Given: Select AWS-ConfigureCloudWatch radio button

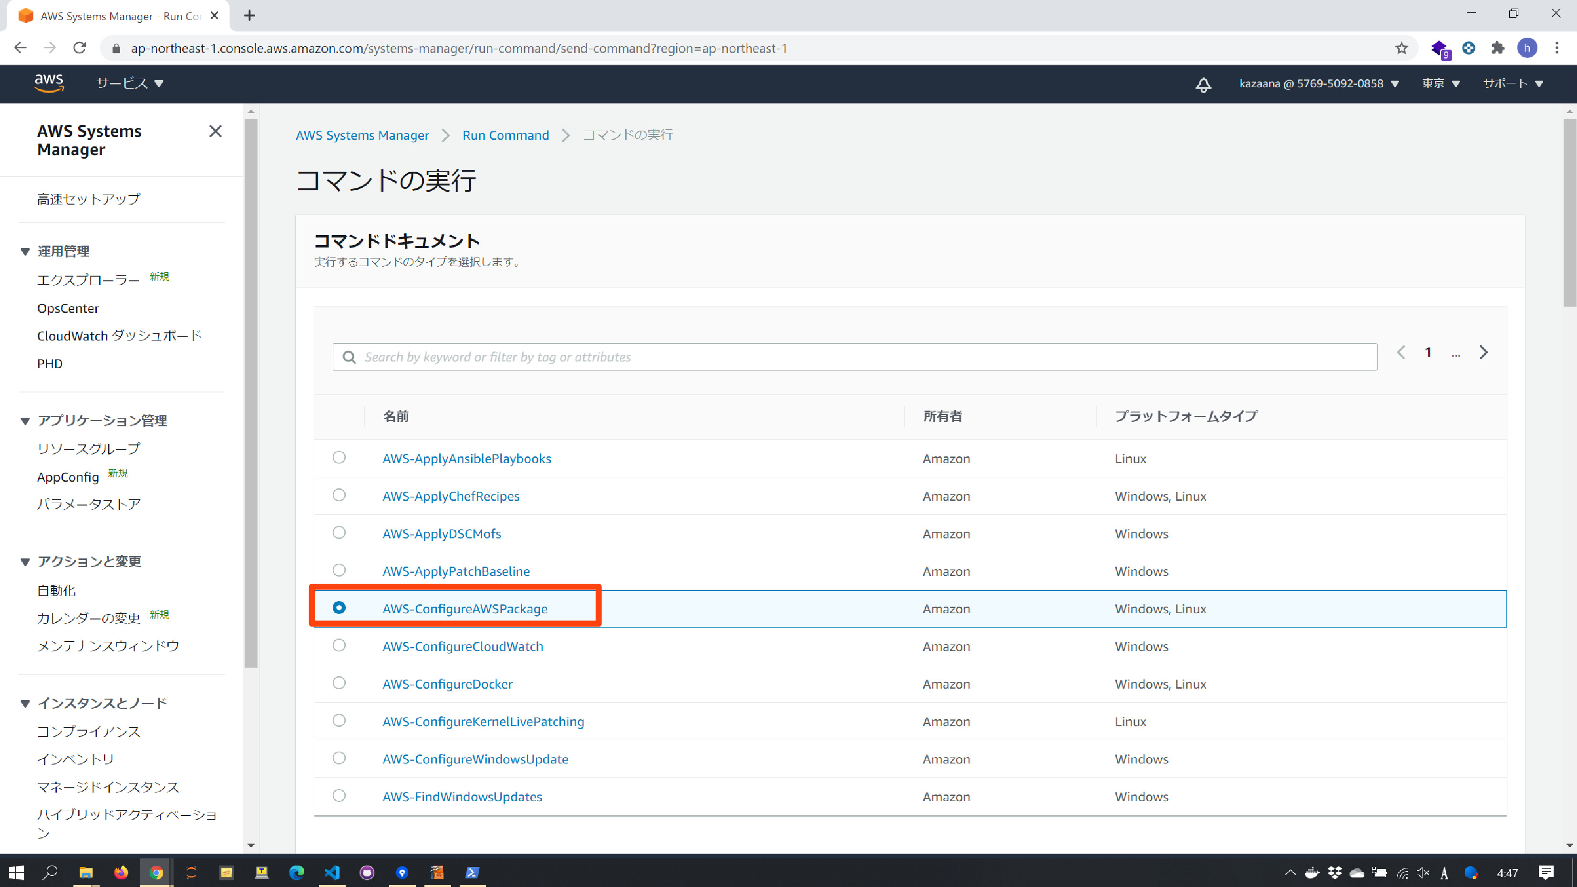Looking at the screenshot, I should (339, 645).
